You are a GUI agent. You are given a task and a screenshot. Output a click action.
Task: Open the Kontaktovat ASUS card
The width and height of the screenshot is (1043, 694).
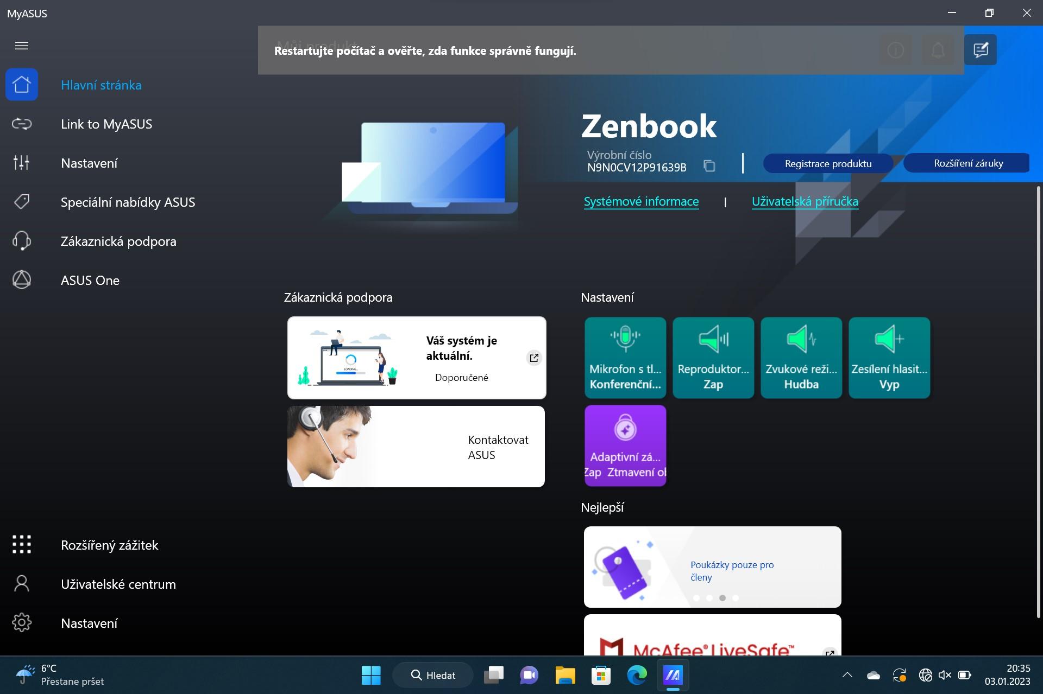pyautogui.click(x=416, y=447)
